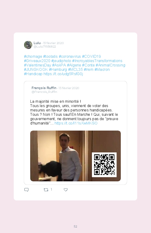Open Lulu's owl profile avatar
The image size is (151, 233).
28,45
